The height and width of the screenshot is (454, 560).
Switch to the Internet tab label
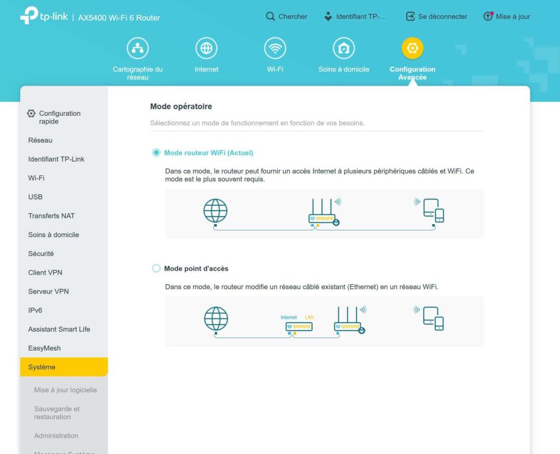pos(207,69)
